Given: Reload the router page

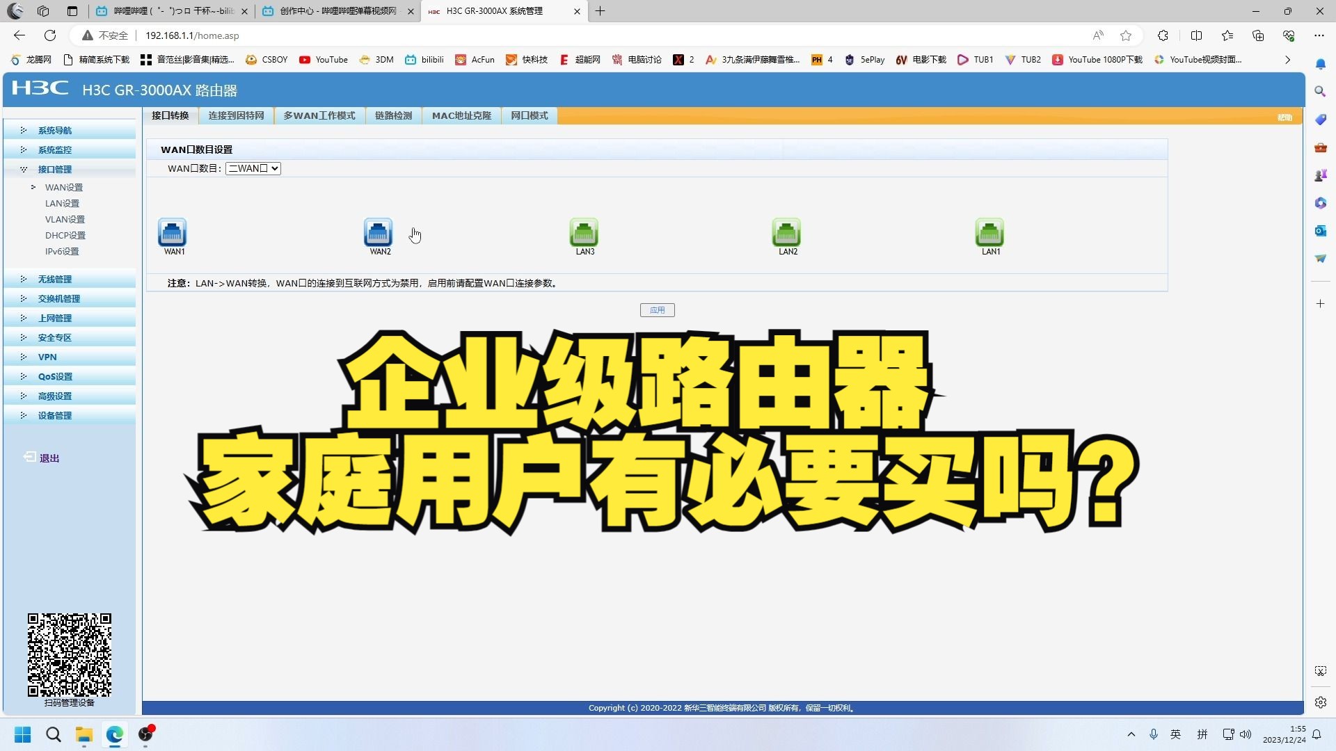Looking at the screenshot, I should (50, 35).
